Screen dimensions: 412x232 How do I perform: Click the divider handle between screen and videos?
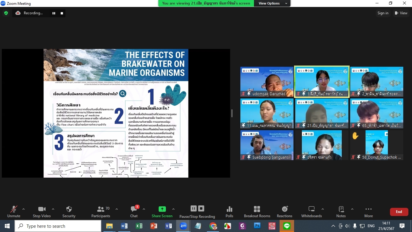232,113
